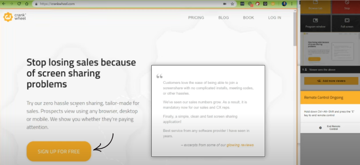
Task: Open the BLOG page
Action: coord(223,17)
